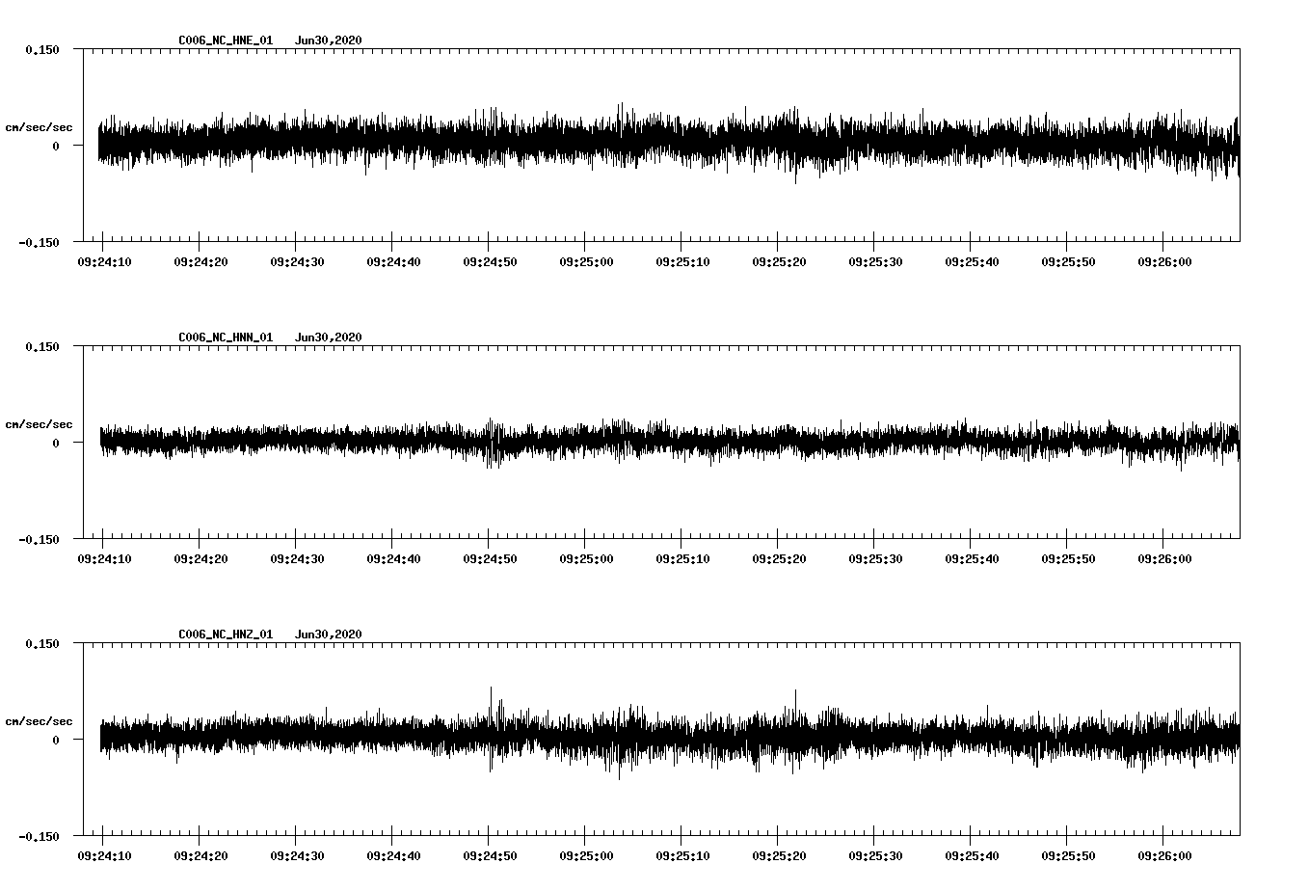The width and height of the screenshot is (1309, 891).
Task: Select the 09:24:50 time label under the HNN plot
Action: [x=490, y=559]
